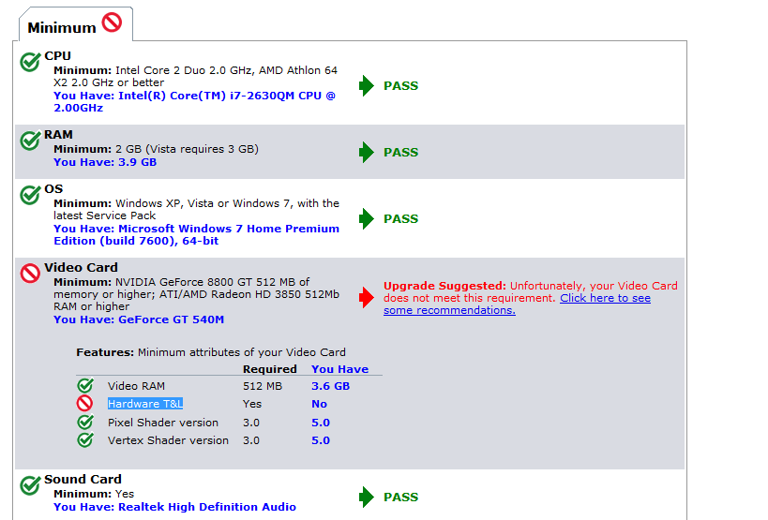Image resolution: width=768 pixels, height=520 pixels.
Task: Click the 5.0 value for Vertex Shader
Action: (x=321, y=440)
